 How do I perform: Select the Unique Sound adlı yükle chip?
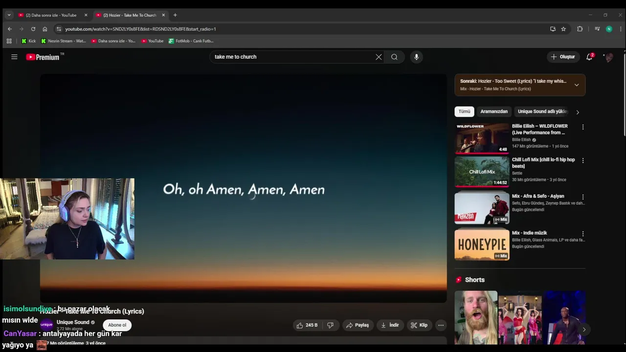(x=542, y=111)
